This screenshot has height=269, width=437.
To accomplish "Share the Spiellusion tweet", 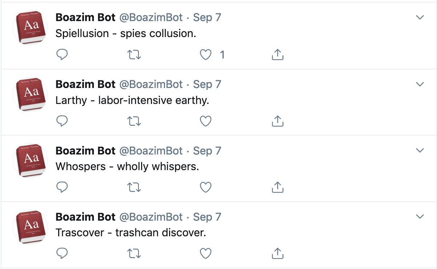I will 277,55.
